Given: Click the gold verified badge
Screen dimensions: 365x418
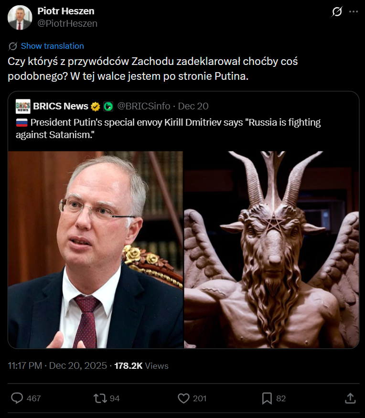Looking at the screenshot, I should 96,107.
